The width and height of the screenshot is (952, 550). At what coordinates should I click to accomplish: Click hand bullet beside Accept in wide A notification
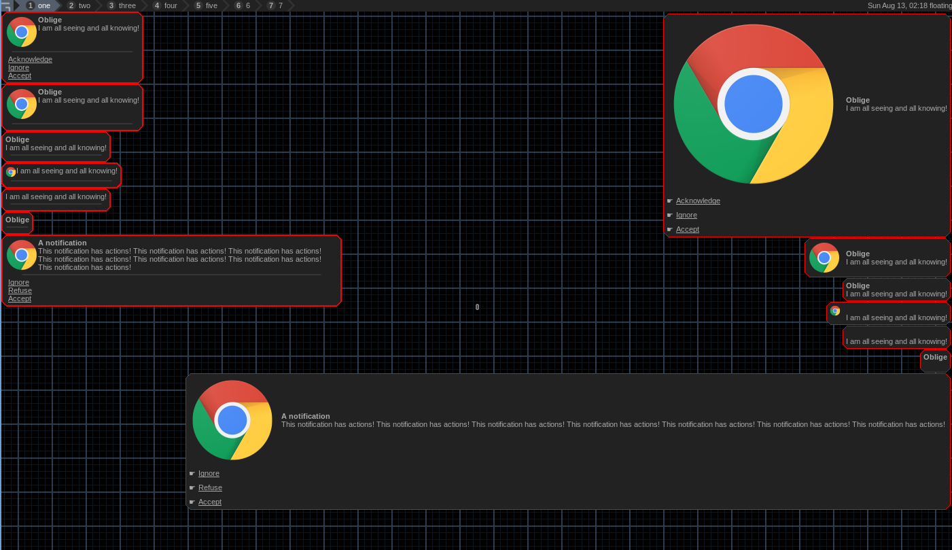[192, 502]
